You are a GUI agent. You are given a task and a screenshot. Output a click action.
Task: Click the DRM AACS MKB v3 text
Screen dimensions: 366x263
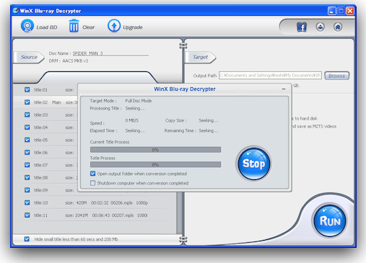[69, 61]
